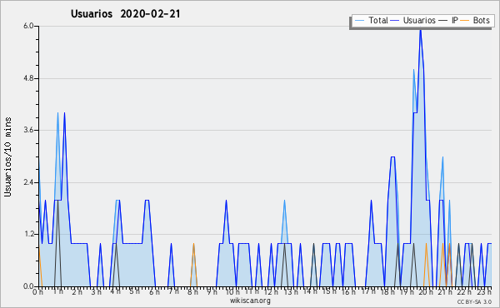Screen dimensions: 500x308
Task: Click the "13 h" x-axis label
Action: point(291,292)
